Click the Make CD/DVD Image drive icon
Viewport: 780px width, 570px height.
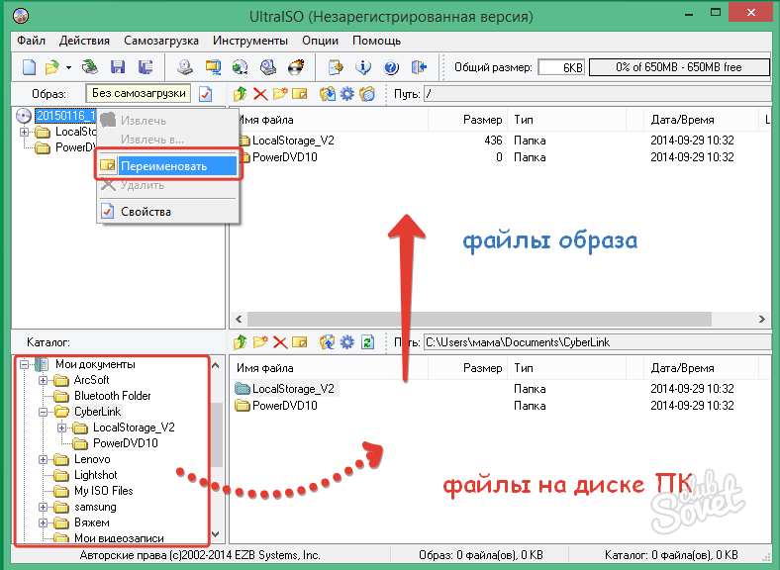coord(185,67)
